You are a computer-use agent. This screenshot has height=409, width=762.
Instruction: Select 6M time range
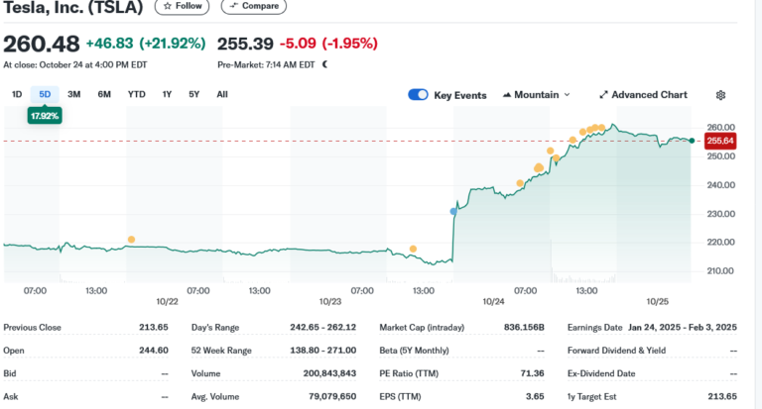104,94
